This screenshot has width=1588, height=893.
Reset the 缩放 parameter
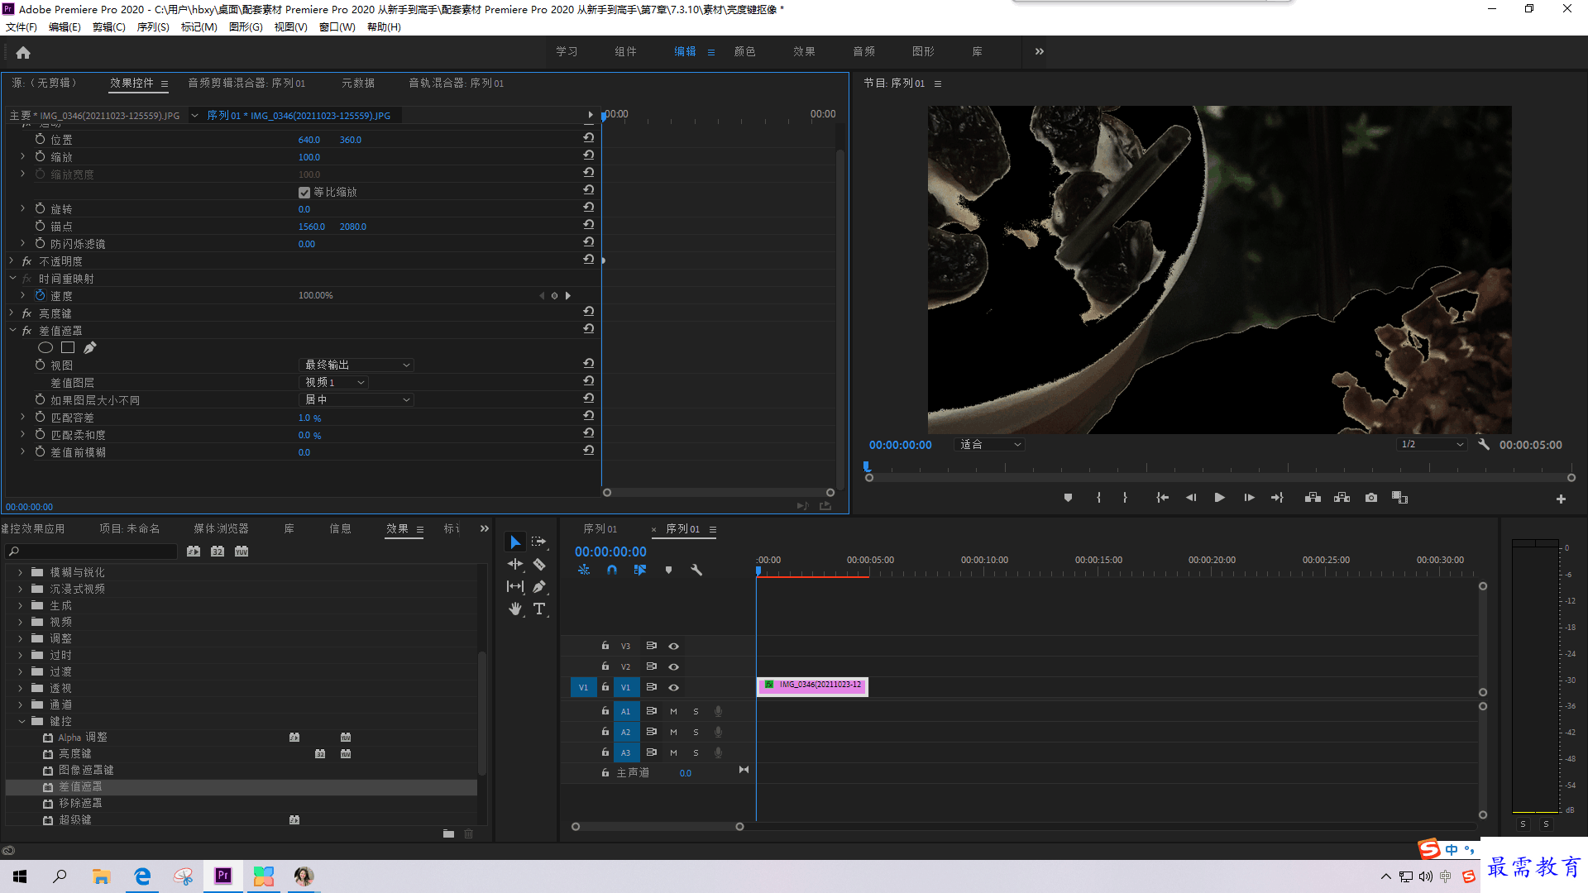click(x=588, y=155)
